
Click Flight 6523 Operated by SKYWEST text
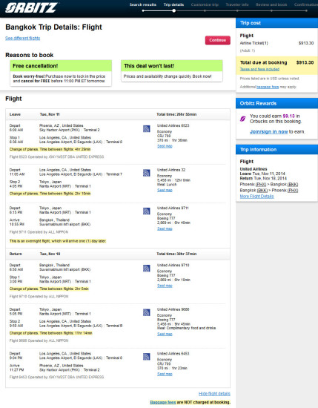point(56,157)
